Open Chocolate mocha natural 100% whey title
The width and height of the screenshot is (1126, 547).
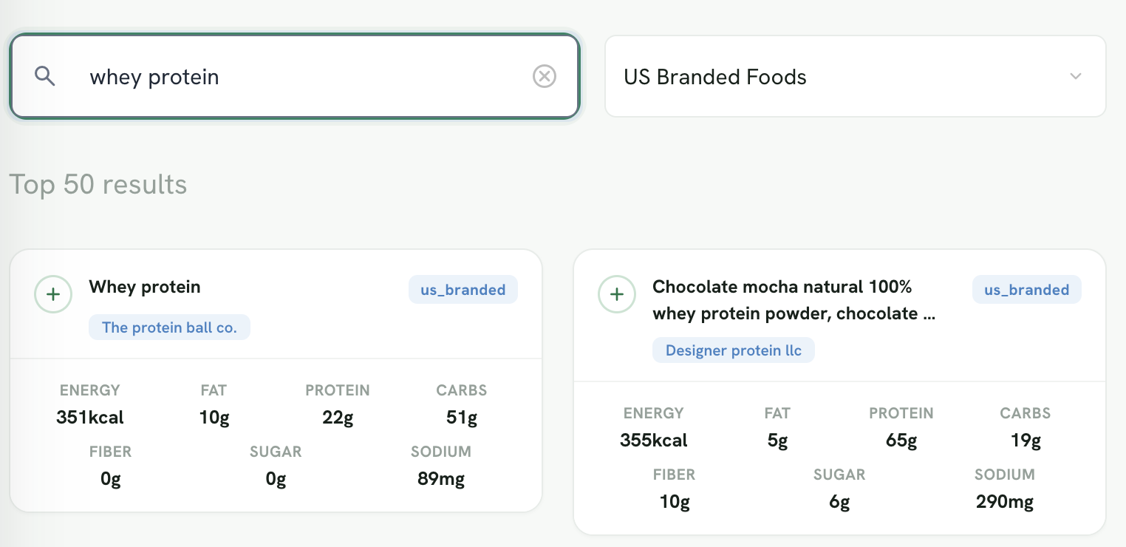[794, 299]
